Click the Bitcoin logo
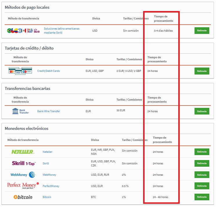 pos(23,197)
